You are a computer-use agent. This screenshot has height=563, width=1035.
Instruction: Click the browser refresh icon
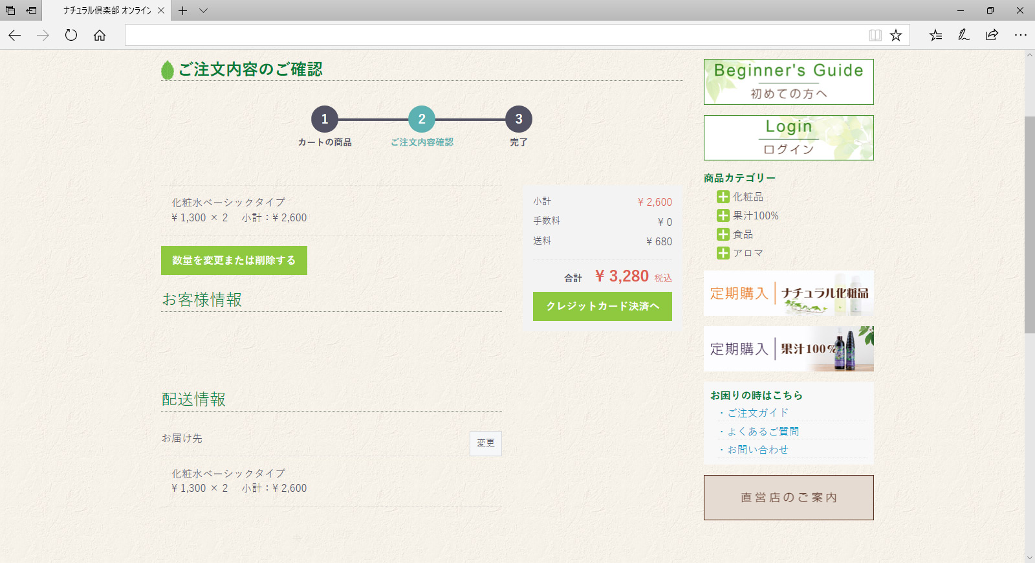coord(71,35)
